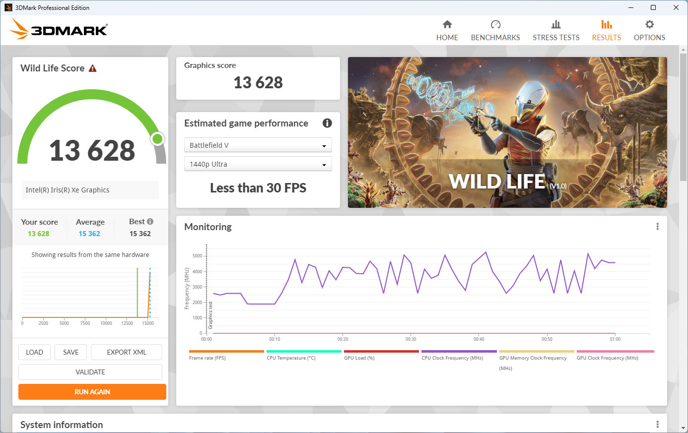This screenshot has width=688, height=433.
Task: Open Monitoring panel three-dot menu
Action: 658,227
